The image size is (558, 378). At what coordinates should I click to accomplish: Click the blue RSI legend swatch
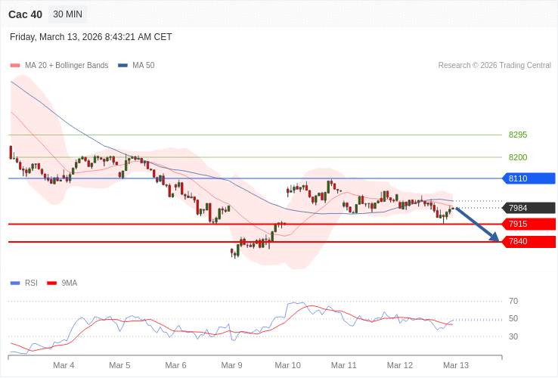15,283
